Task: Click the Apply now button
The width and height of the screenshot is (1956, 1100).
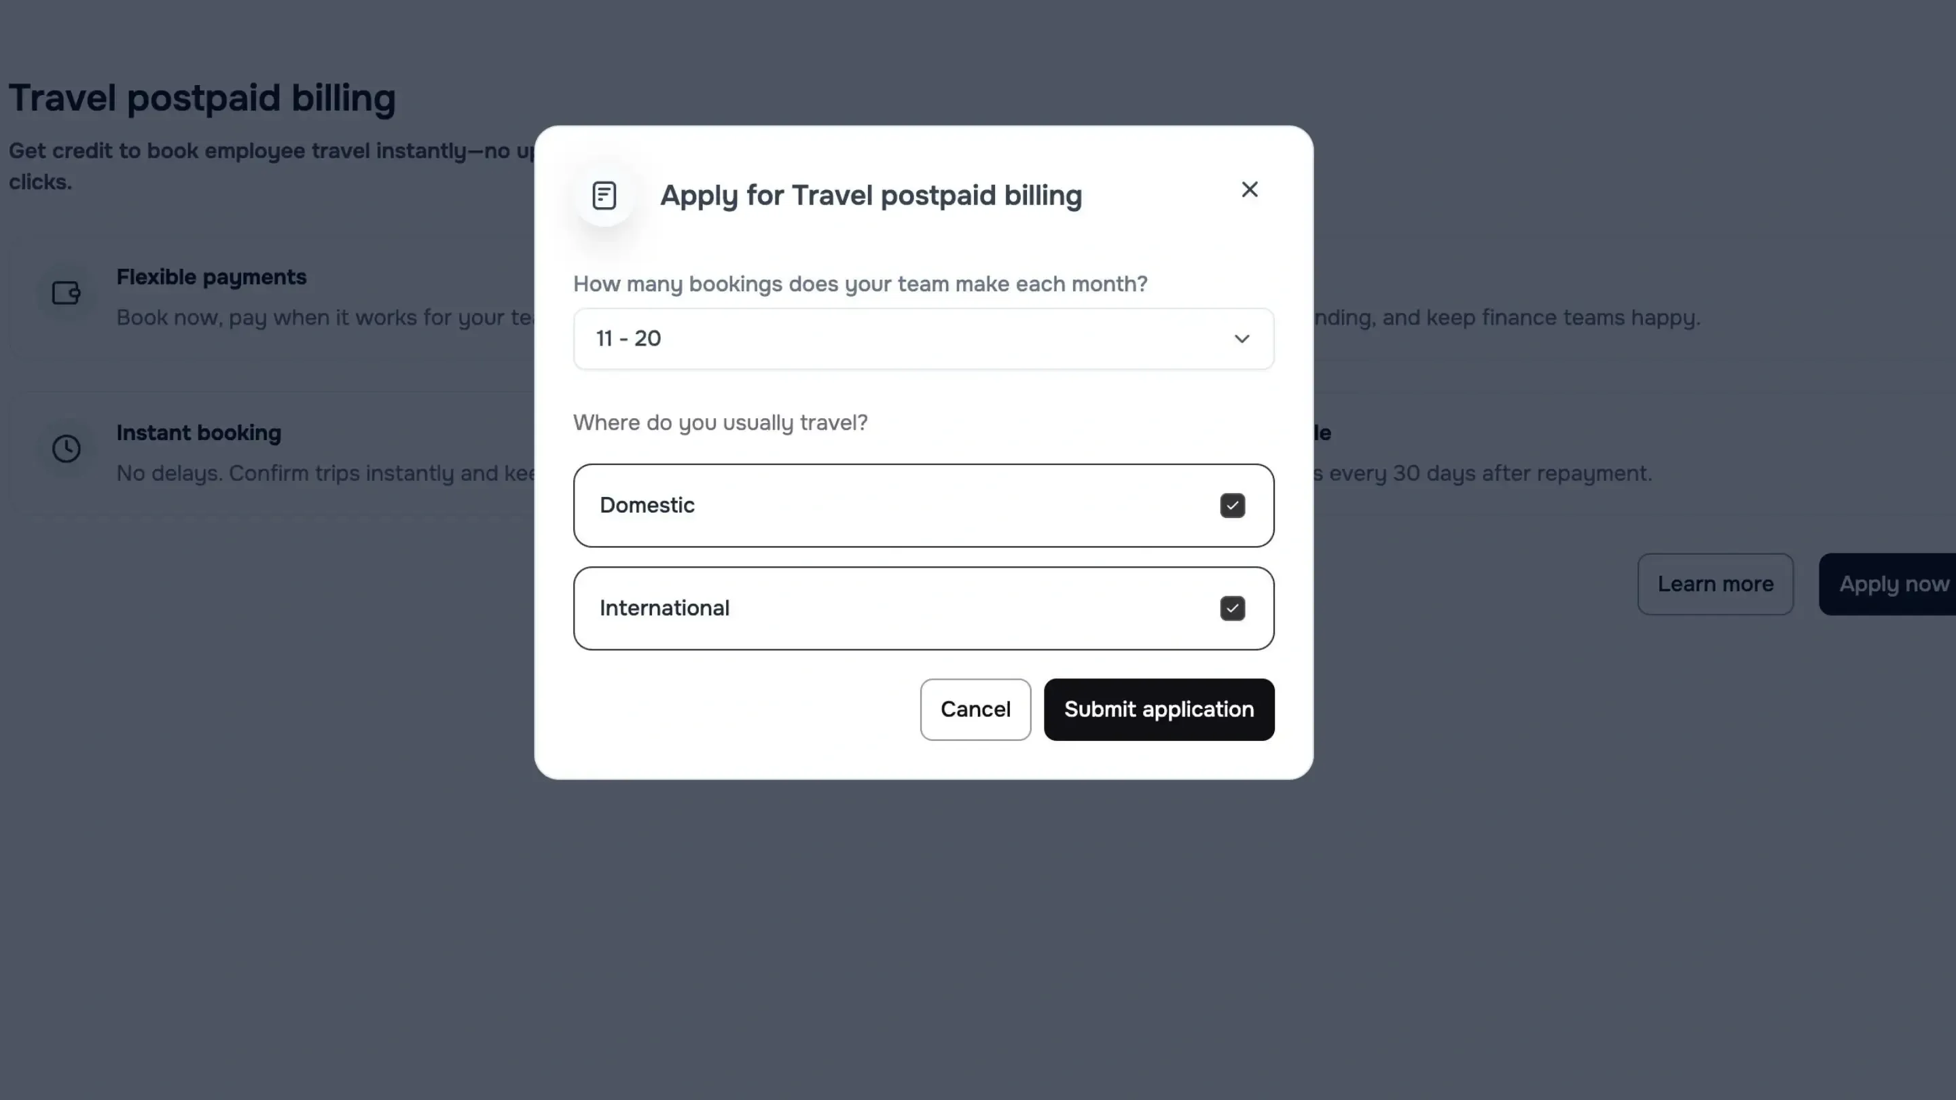Action: click(x=1892, y=584)
